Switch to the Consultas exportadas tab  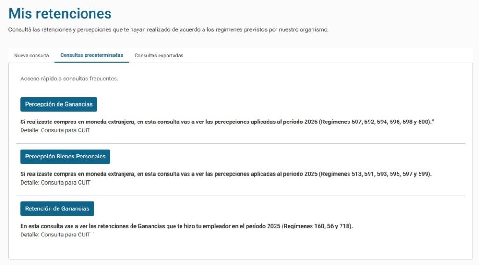[159, 55]
